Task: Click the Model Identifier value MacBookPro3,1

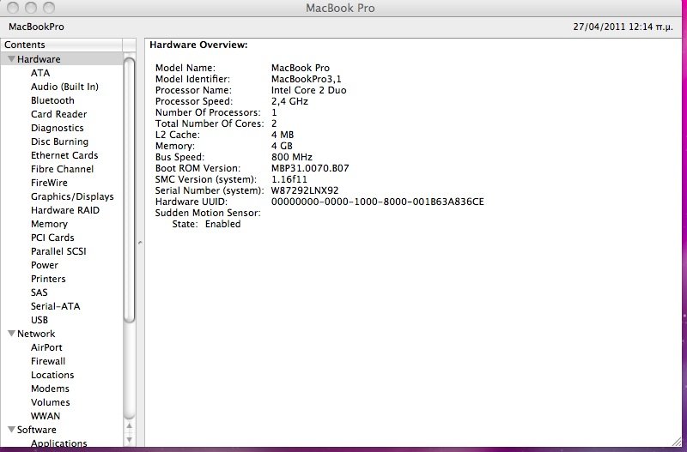Action: (x=307, y=79)
